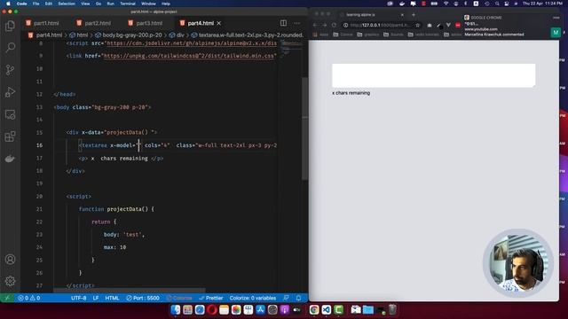This screenshot has width=568, height=319.
Task: Change file encoding UTF-8
Action: pyautogui.click(x=79, y=298)
